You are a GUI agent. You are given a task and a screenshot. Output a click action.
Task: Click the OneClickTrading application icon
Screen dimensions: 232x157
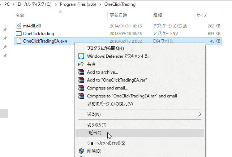pyautogui.click(x=19, y=34)
